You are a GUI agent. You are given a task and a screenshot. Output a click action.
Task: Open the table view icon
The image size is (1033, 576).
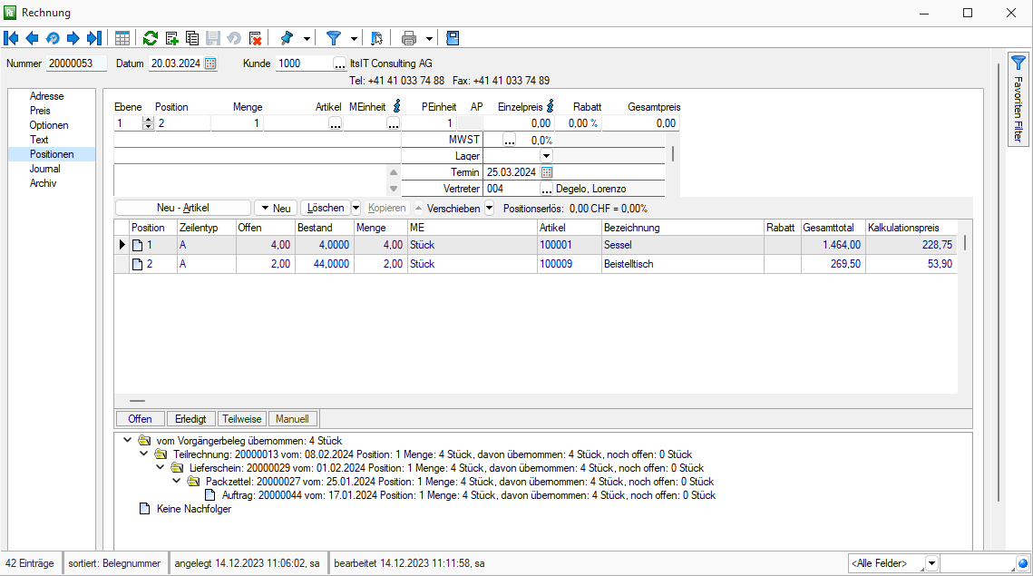click(122, 37)
